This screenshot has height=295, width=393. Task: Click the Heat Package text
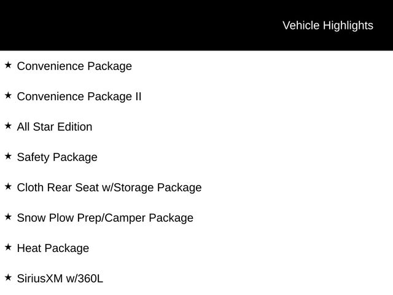click(53, 248)
